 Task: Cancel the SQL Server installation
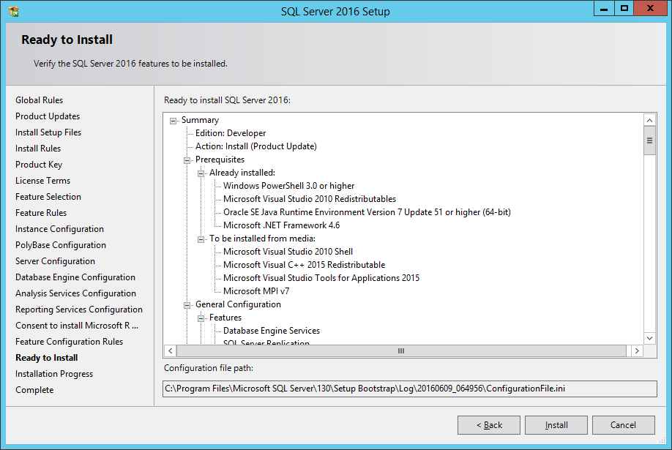pos(623,424)
